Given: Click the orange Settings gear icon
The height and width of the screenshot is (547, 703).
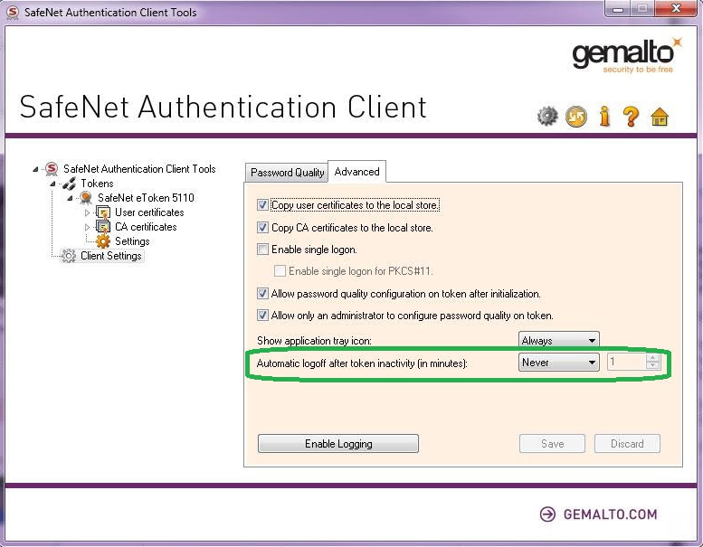Looking at the screenshot, I should pyautogui.click(x=103, y=241).
